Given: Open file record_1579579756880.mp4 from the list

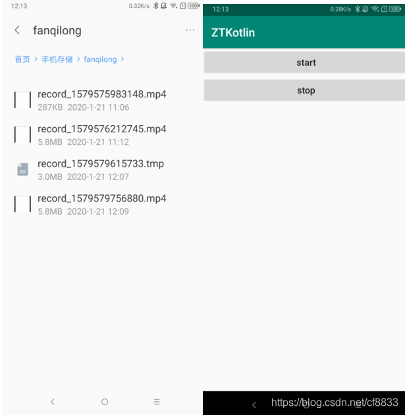Looking at the screenshot, I should (x=102, y=204).
